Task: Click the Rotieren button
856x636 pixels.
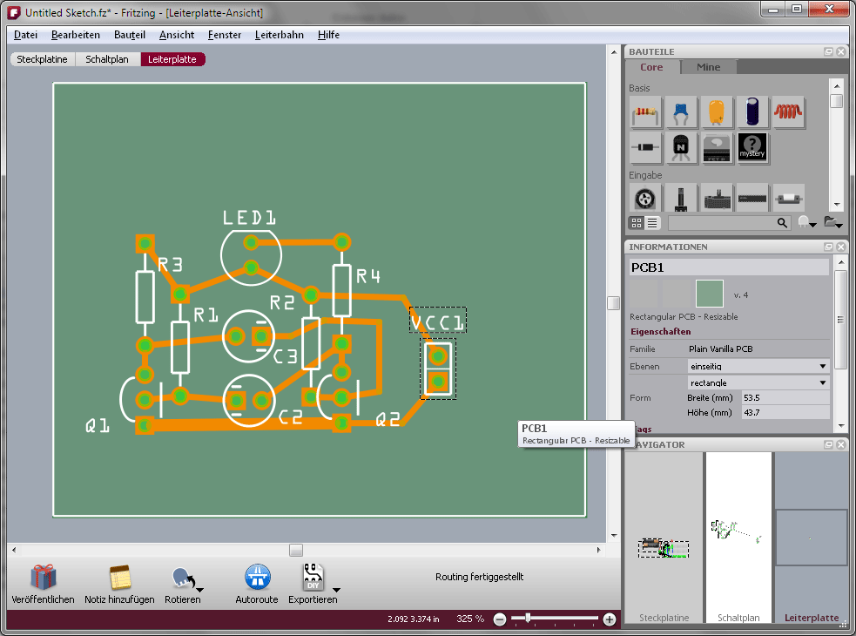Action: point(181,578)
